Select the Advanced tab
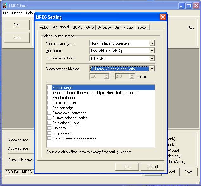Image resolution: width=201 pixels, height=186 pixels. tap(61, 27)
